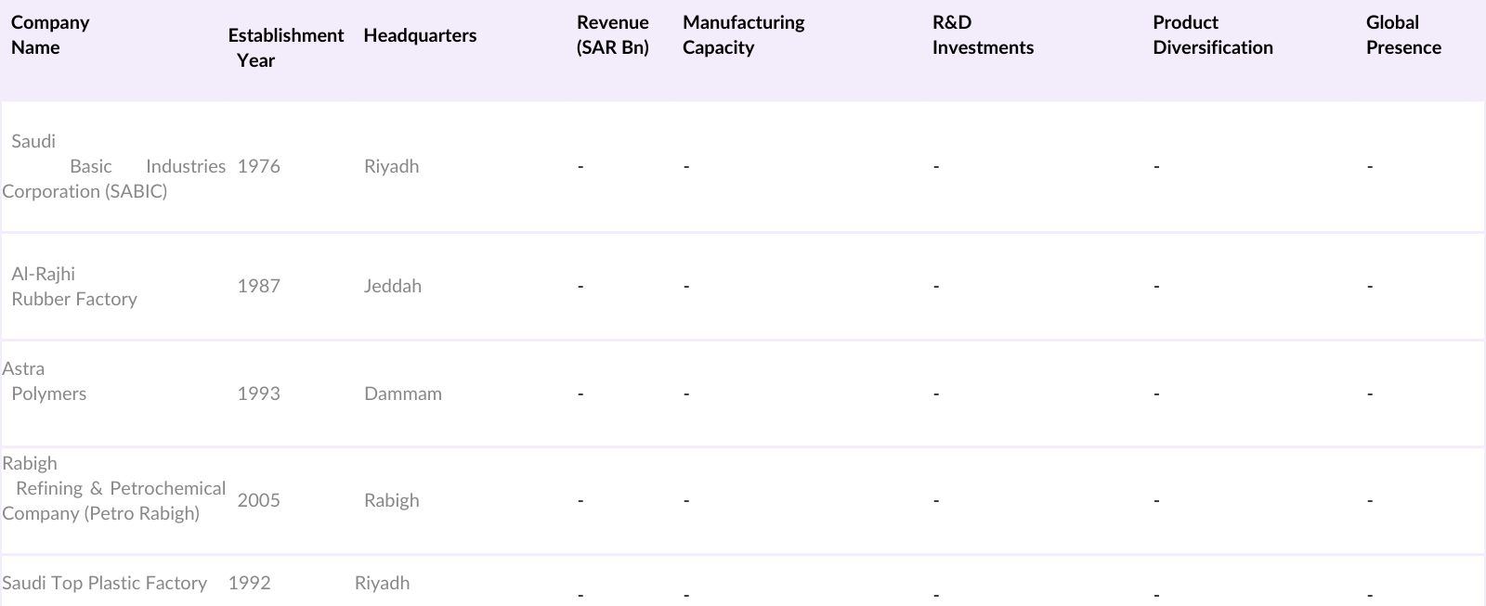The image size is (1486, 606).
Task: Click the Company Name column header
Action: click(50, 35)
